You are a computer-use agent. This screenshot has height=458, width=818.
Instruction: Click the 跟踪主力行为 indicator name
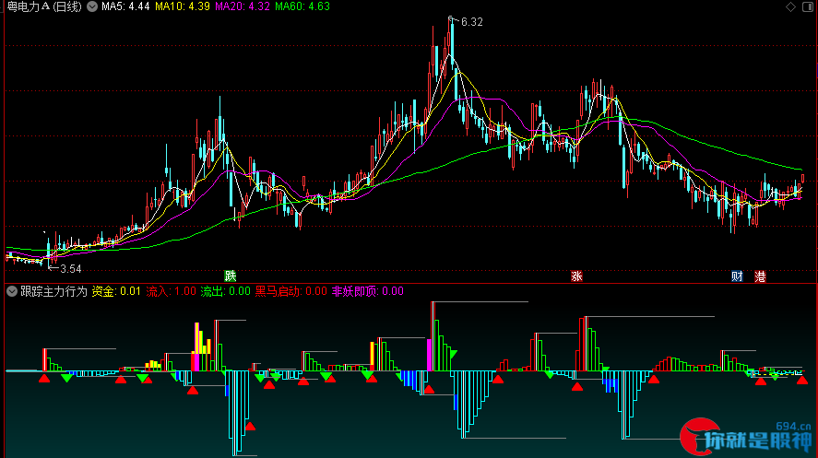[53, 291]
